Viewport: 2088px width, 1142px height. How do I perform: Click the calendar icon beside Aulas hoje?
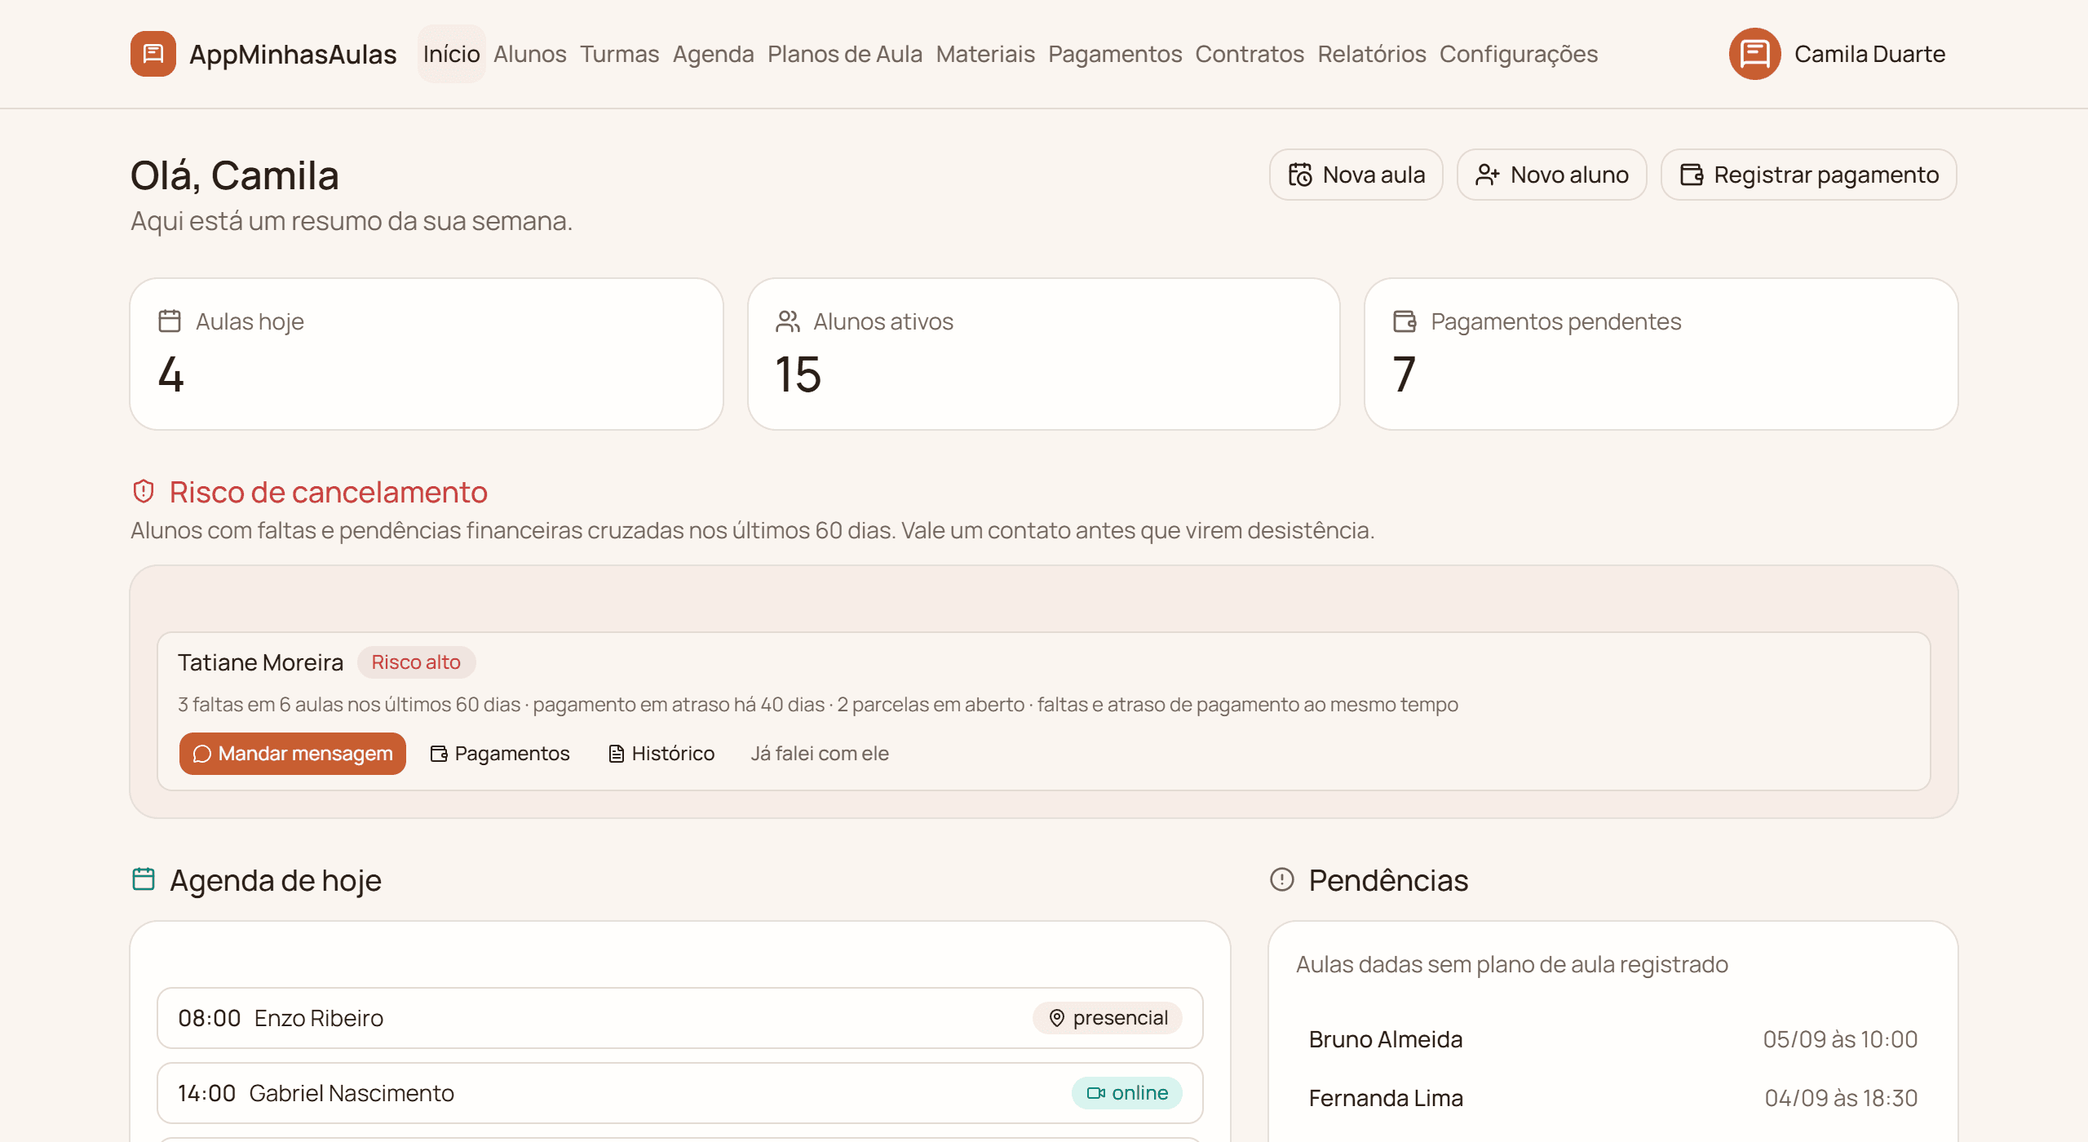tap(170, 321)
